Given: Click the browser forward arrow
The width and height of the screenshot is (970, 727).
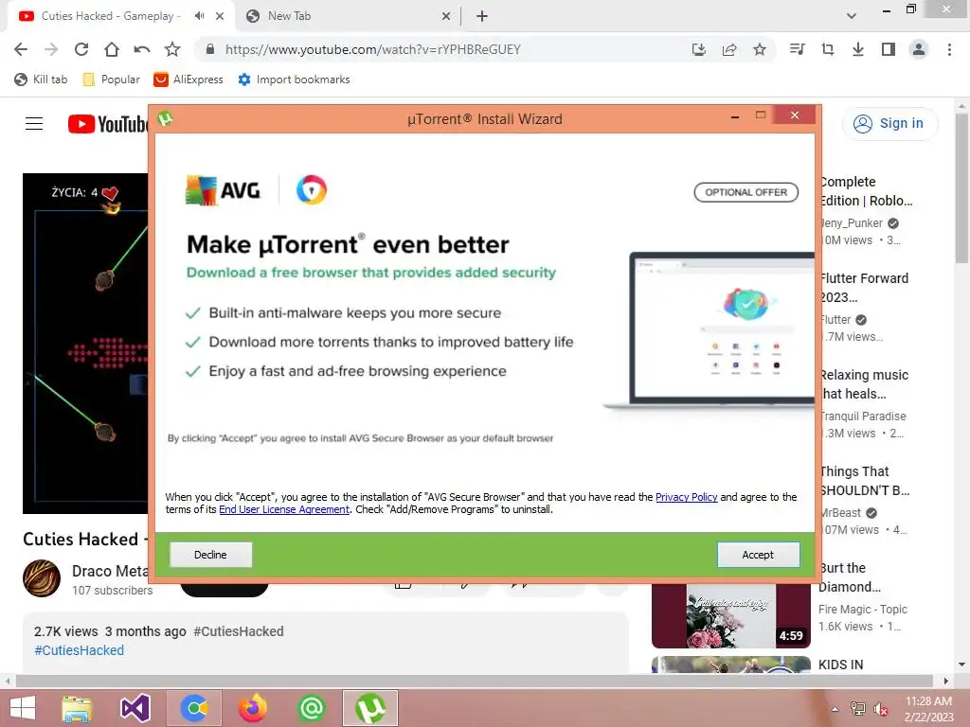Looking at the screenshot, I should pyautogui.click(x=51, y=49).
